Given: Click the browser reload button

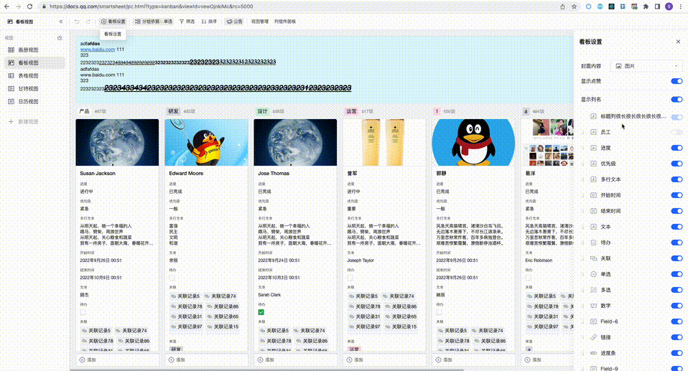Looking at the screenshot, I should click(x=29, y=6).
